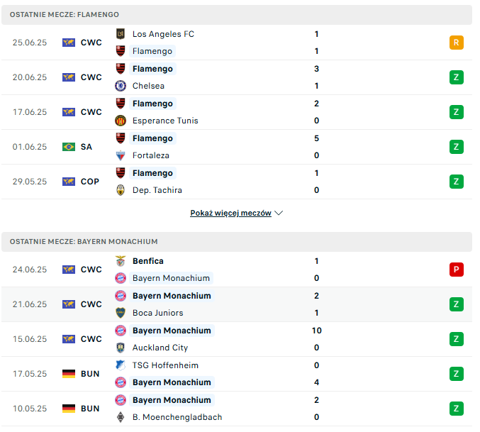Click the Ostatnie mecze: Flamengo header
The width and height of the screenshot is (480, 432).
point(237,15)
